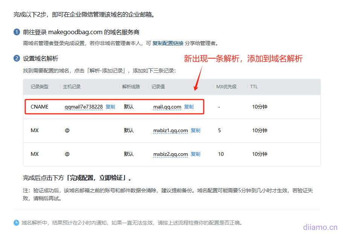Copy the mxbiz2.qq.com record value
The width and height of the screenshot is (343, 234).
[195, 154]
